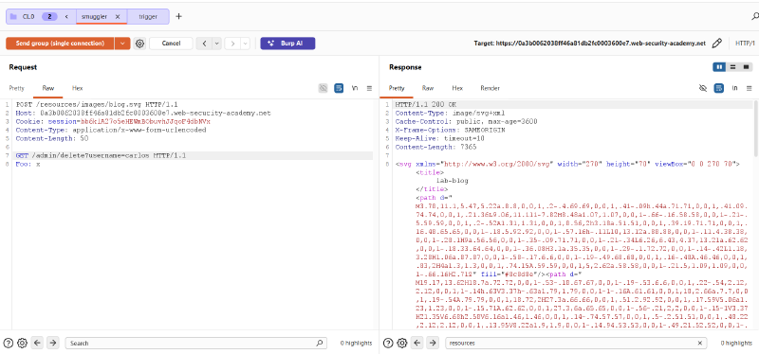
Task: Click Content-Type: image/svg+xml response header
Action: tap(450, 113)
